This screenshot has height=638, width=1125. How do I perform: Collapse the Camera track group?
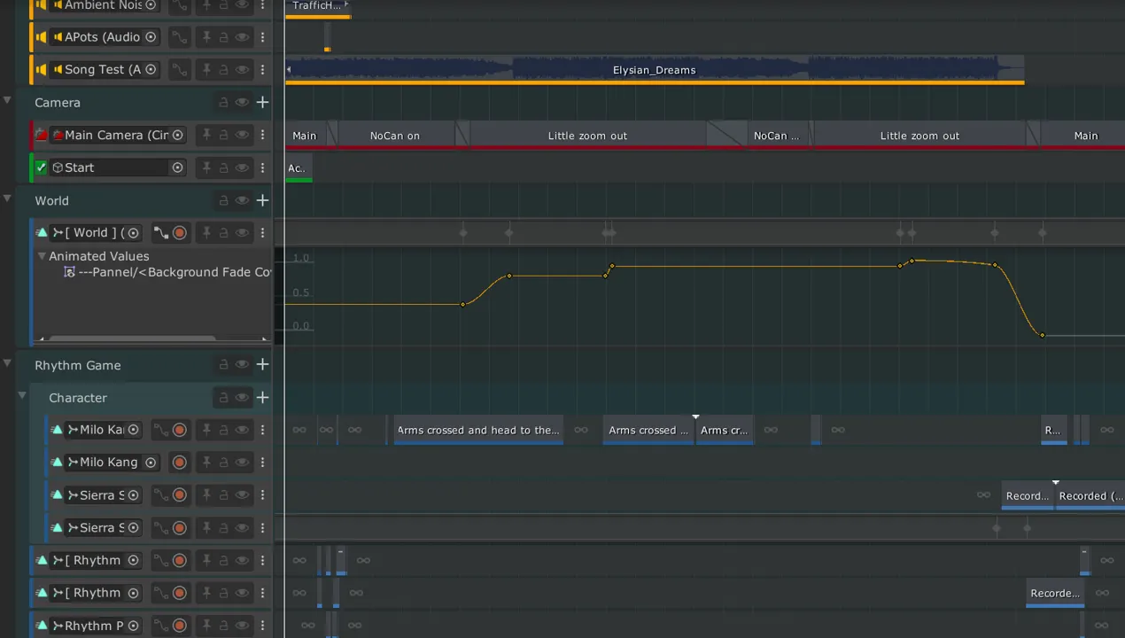[8, 100]
